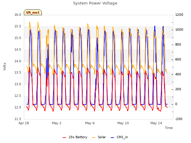
Task: Click the 13.0 left axis value
Action: (18, 84)
